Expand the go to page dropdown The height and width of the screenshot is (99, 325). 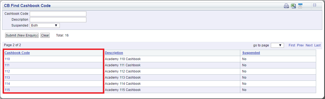[277, 45]
